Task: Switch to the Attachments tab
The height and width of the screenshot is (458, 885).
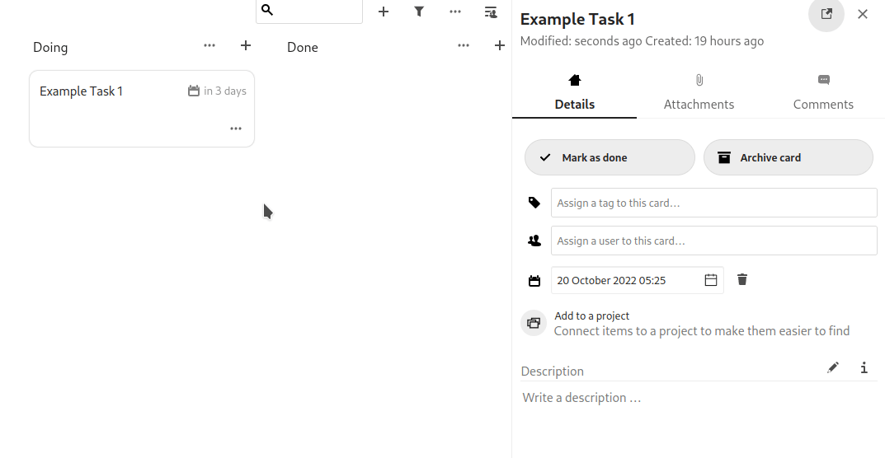Action: [699, 93]
